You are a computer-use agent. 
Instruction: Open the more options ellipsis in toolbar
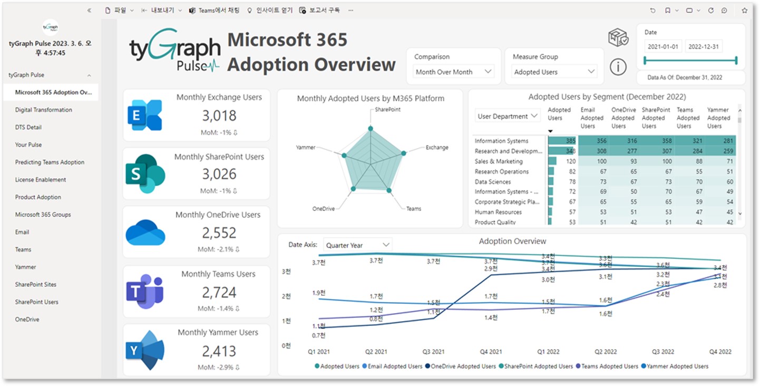click(x=351, y=11)
